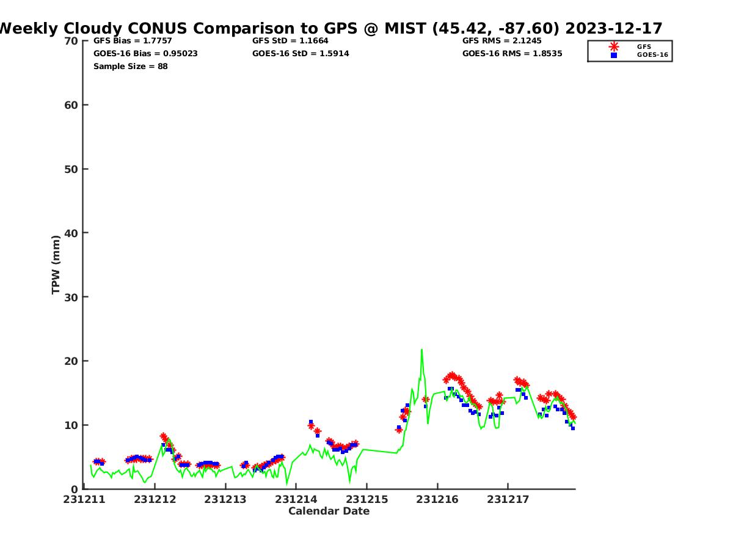Click the 40 y-axis tick label

(71, 233)
